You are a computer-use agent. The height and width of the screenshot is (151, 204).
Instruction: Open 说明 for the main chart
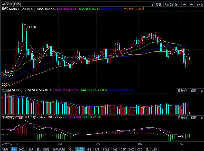pyautogui.click(x=200, y=4)
